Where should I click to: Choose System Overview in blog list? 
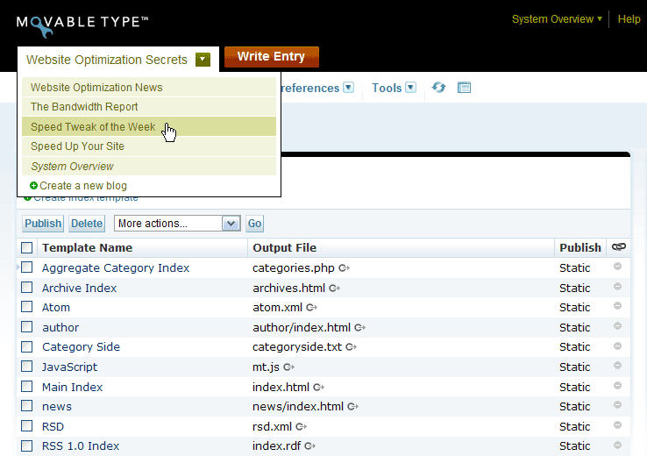(149, 166)
